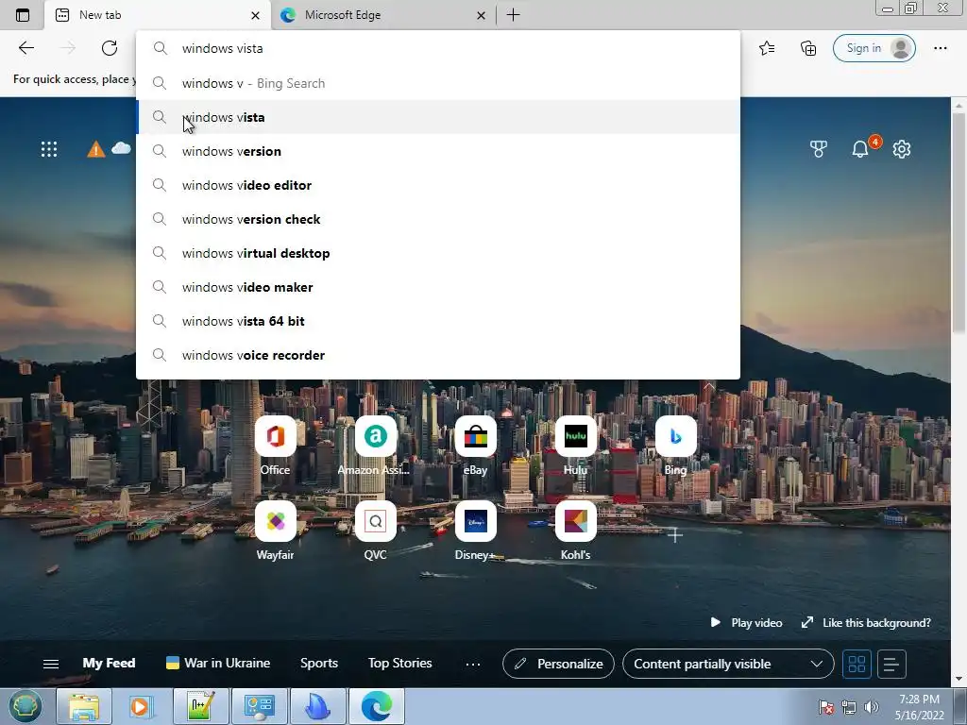
Task: Close the Microsoft Edge browser tab
Action: (x=481, y=15)
